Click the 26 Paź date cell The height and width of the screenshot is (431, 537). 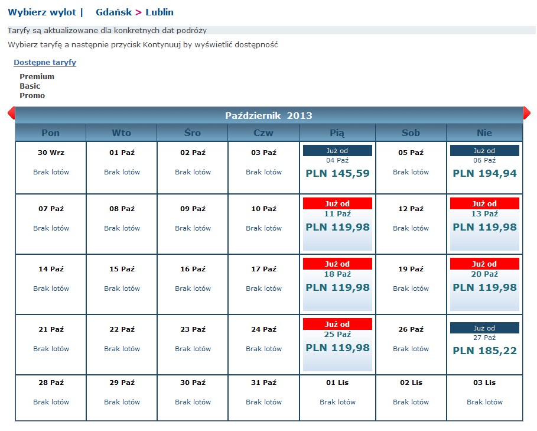[411, 345]
